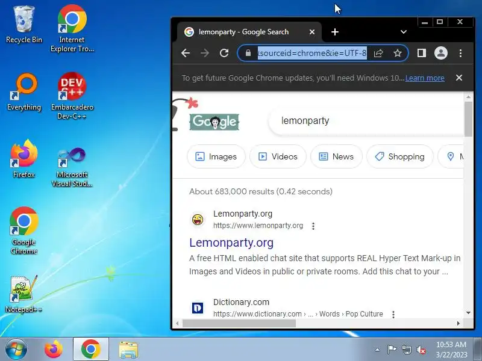
Task: Share this page icon in address bar
Action: (378, 53)
